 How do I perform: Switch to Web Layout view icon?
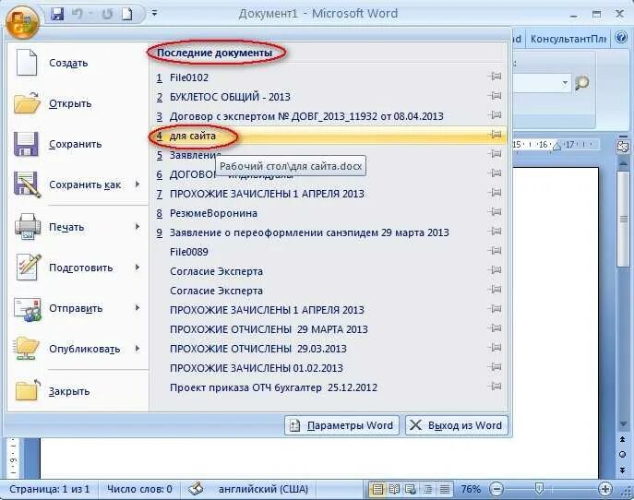411,490
